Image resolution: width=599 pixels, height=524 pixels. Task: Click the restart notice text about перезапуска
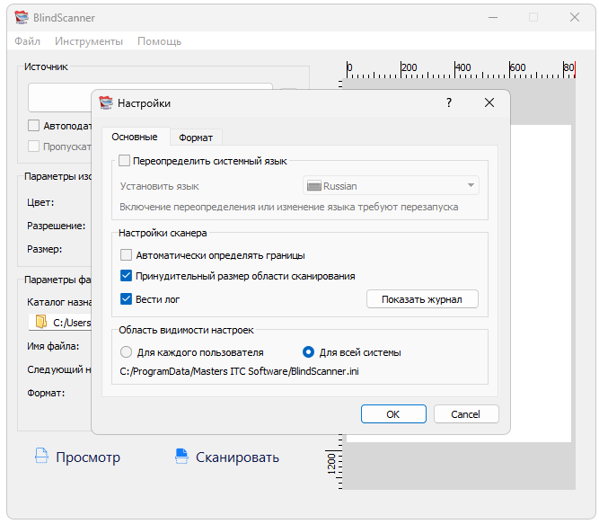point(289,207)
